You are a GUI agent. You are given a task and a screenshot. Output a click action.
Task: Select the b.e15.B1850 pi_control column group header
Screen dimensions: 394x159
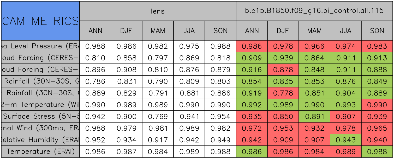pos(314,11)
